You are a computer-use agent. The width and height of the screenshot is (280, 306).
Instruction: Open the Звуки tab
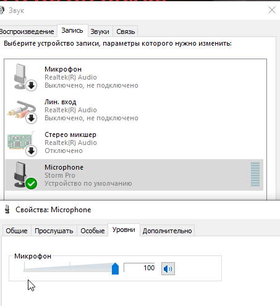[100, 31]
